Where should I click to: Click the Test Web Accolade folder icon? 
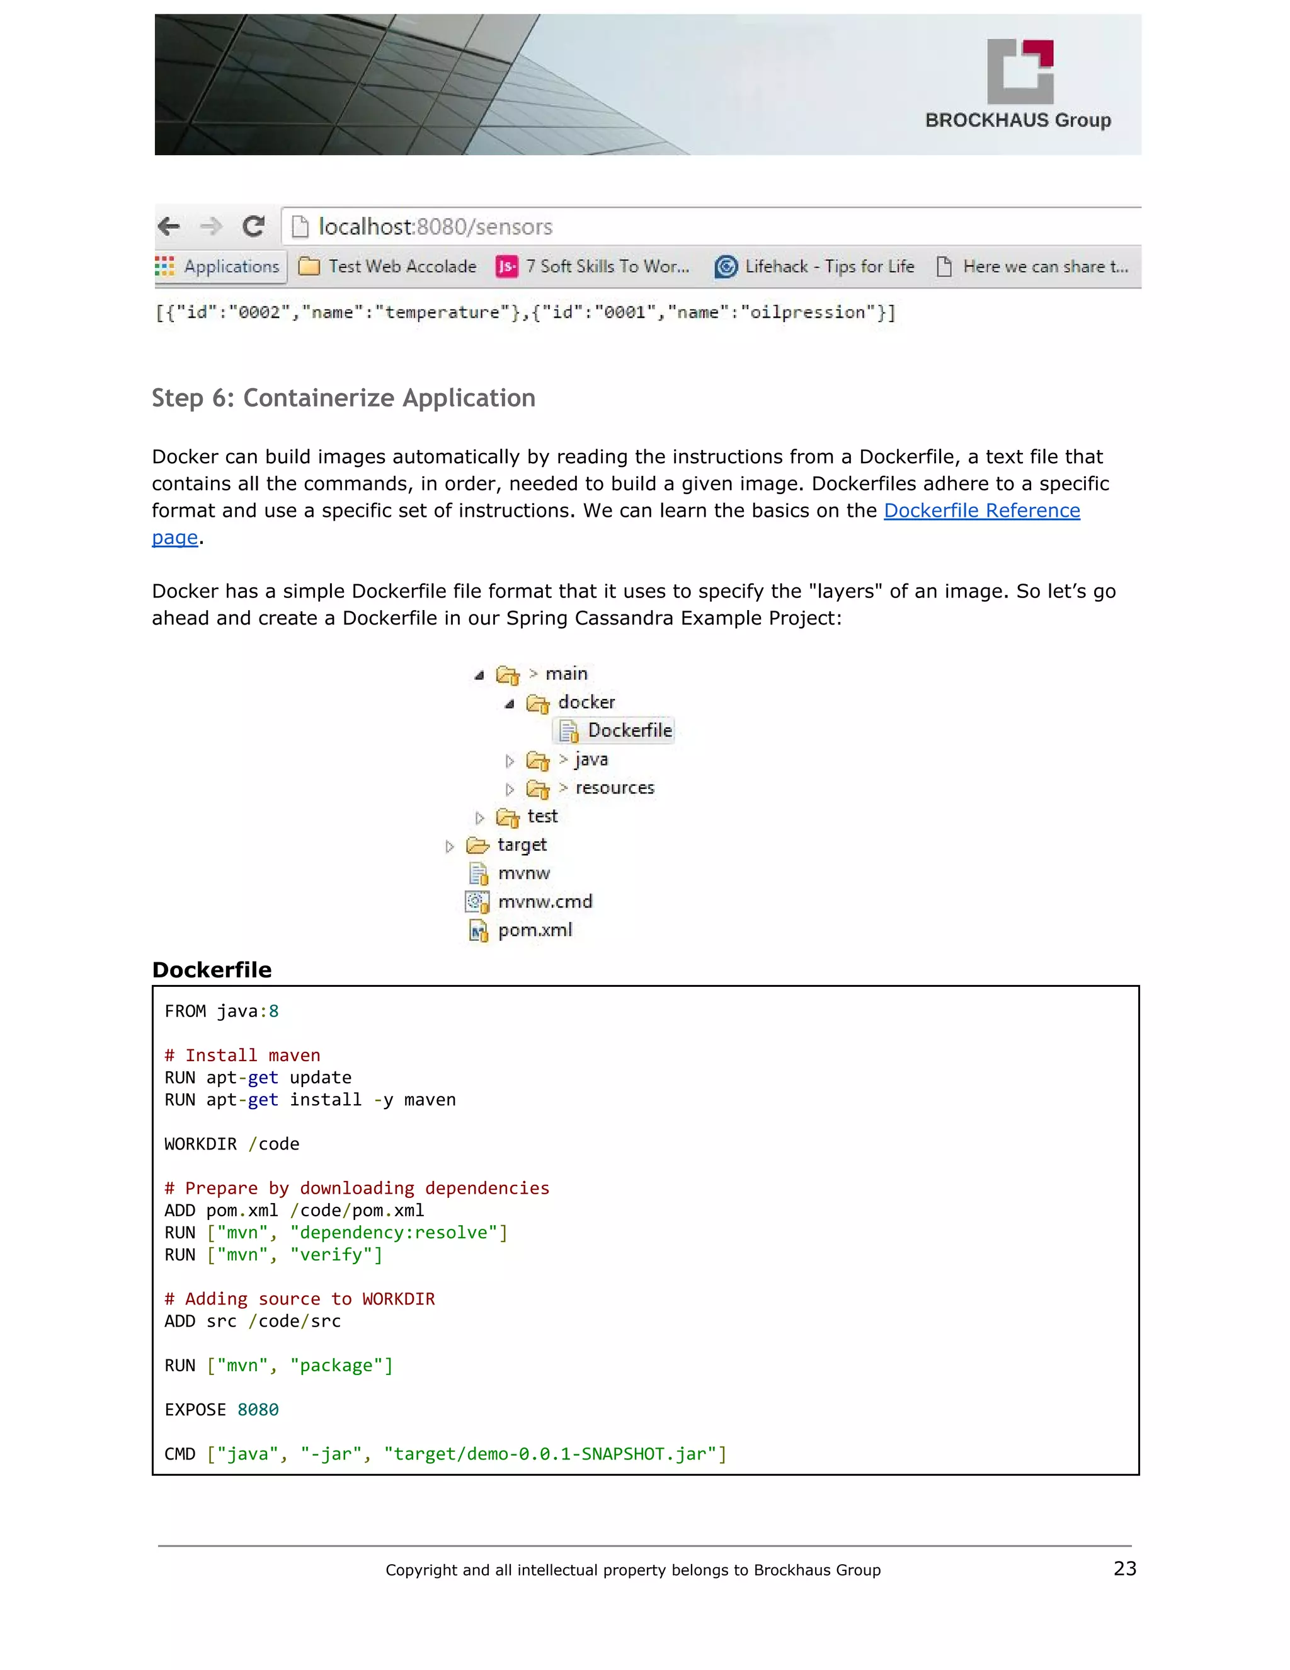309,266
